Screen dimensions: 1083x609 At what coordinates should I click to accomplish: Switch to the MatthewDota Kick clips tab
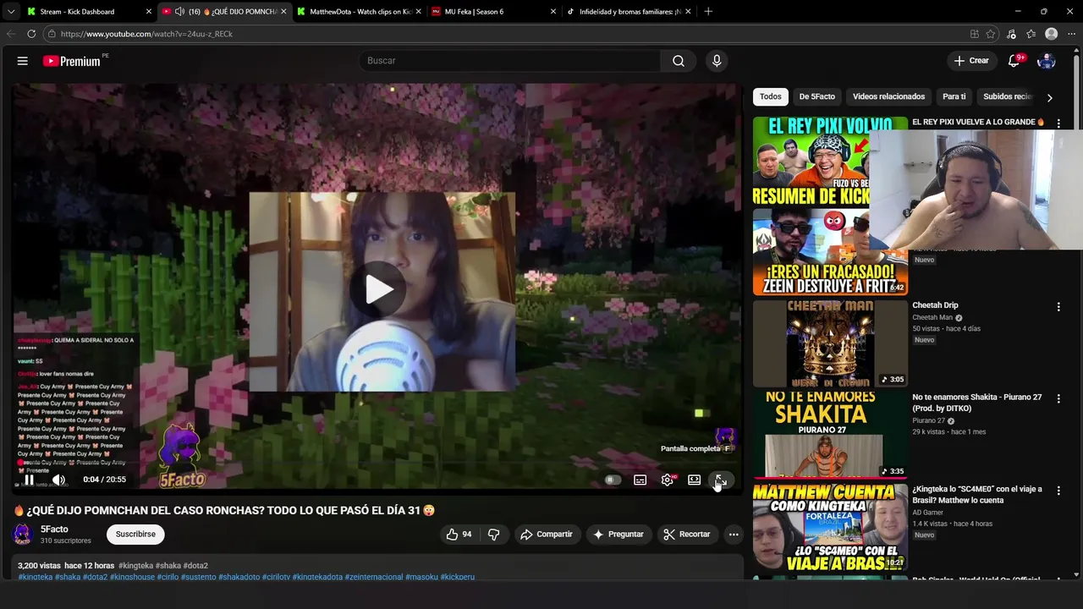360,12
